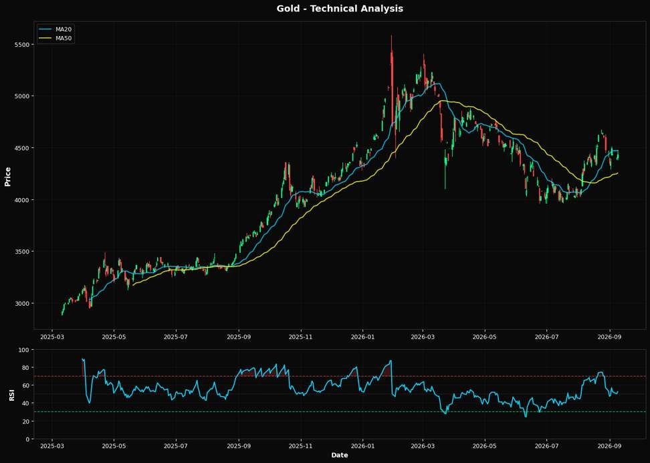
Task: Click 2025-05 date under the RSI chart
Action: [x=114, y=447]
